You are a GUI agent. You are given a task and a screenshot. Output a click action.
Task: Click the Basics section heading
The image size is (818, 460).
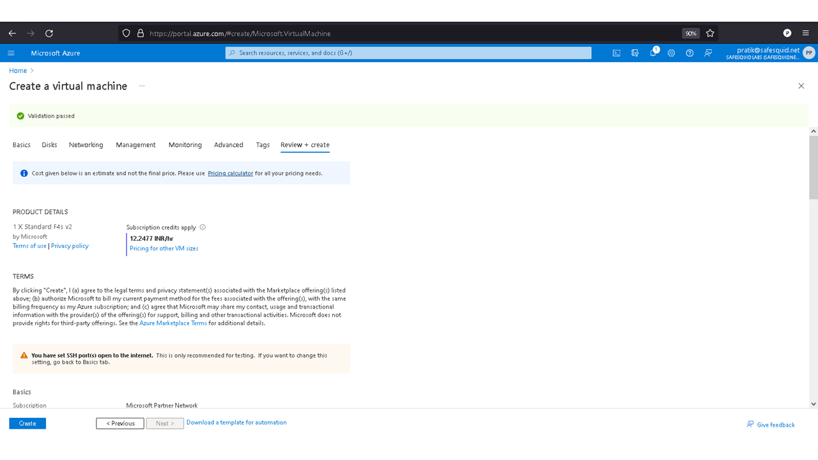tap(22, 392)
